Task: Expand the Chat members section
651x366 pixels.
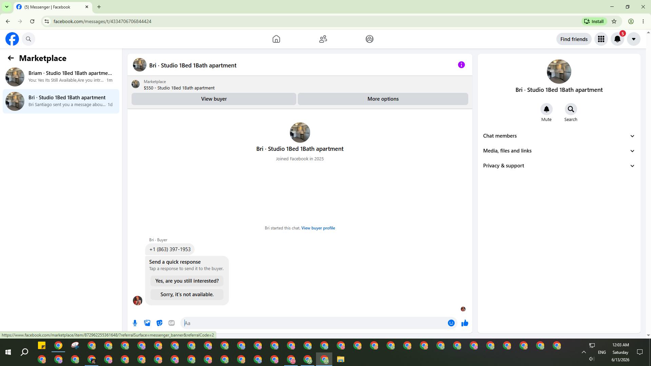Action: click(x=559, y=136)
